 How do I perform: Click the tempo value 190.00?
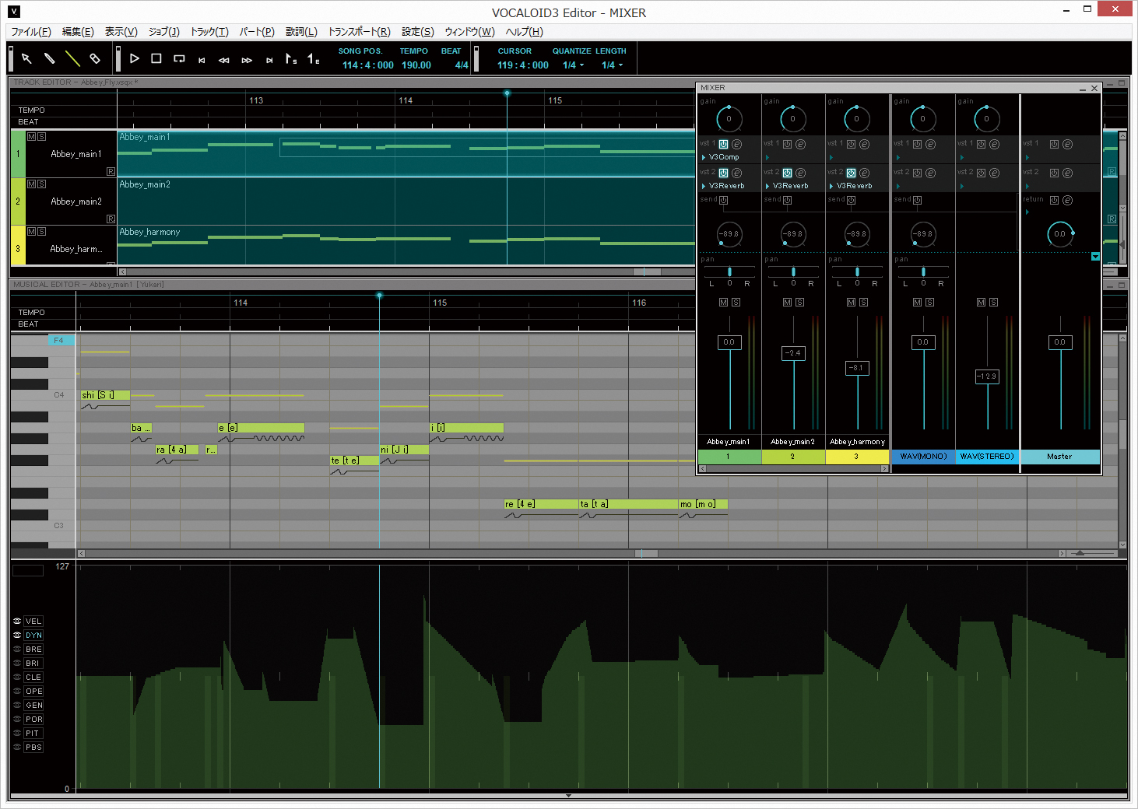click(x=416, y=65)
